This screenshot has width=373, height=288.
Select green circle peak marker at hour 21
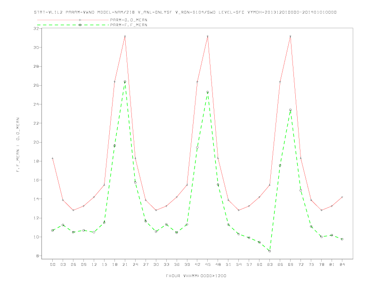[125, 82]
